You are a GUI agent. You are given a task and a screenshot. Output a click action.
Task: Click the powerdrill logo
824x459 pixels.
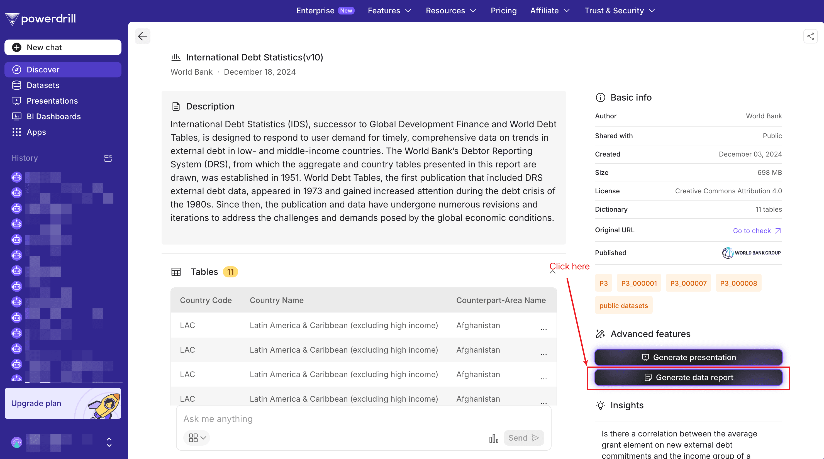pyautogui.click(x=41, y=19)
